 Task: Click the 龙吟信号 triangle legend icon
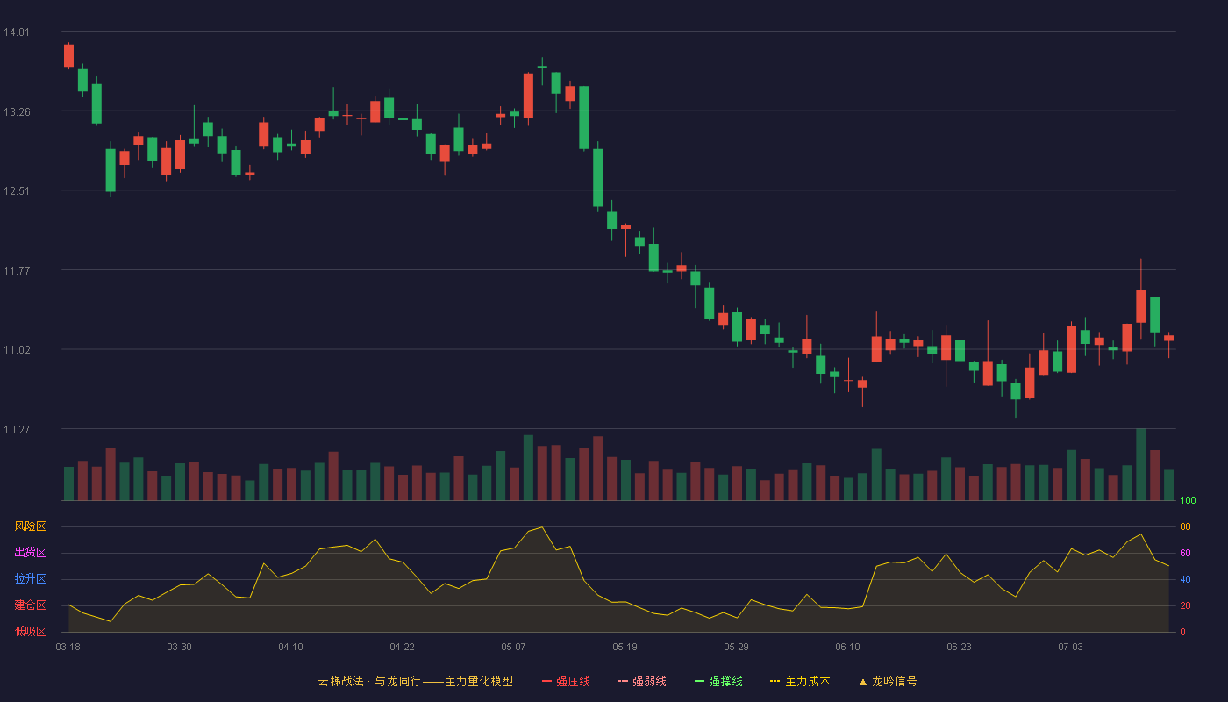tap(863, 682)
